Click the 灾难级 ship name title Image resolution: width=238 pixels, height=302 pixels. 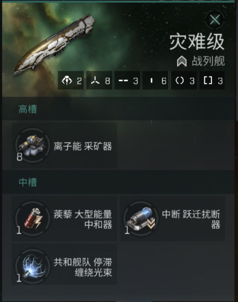[x=197, y=42]
